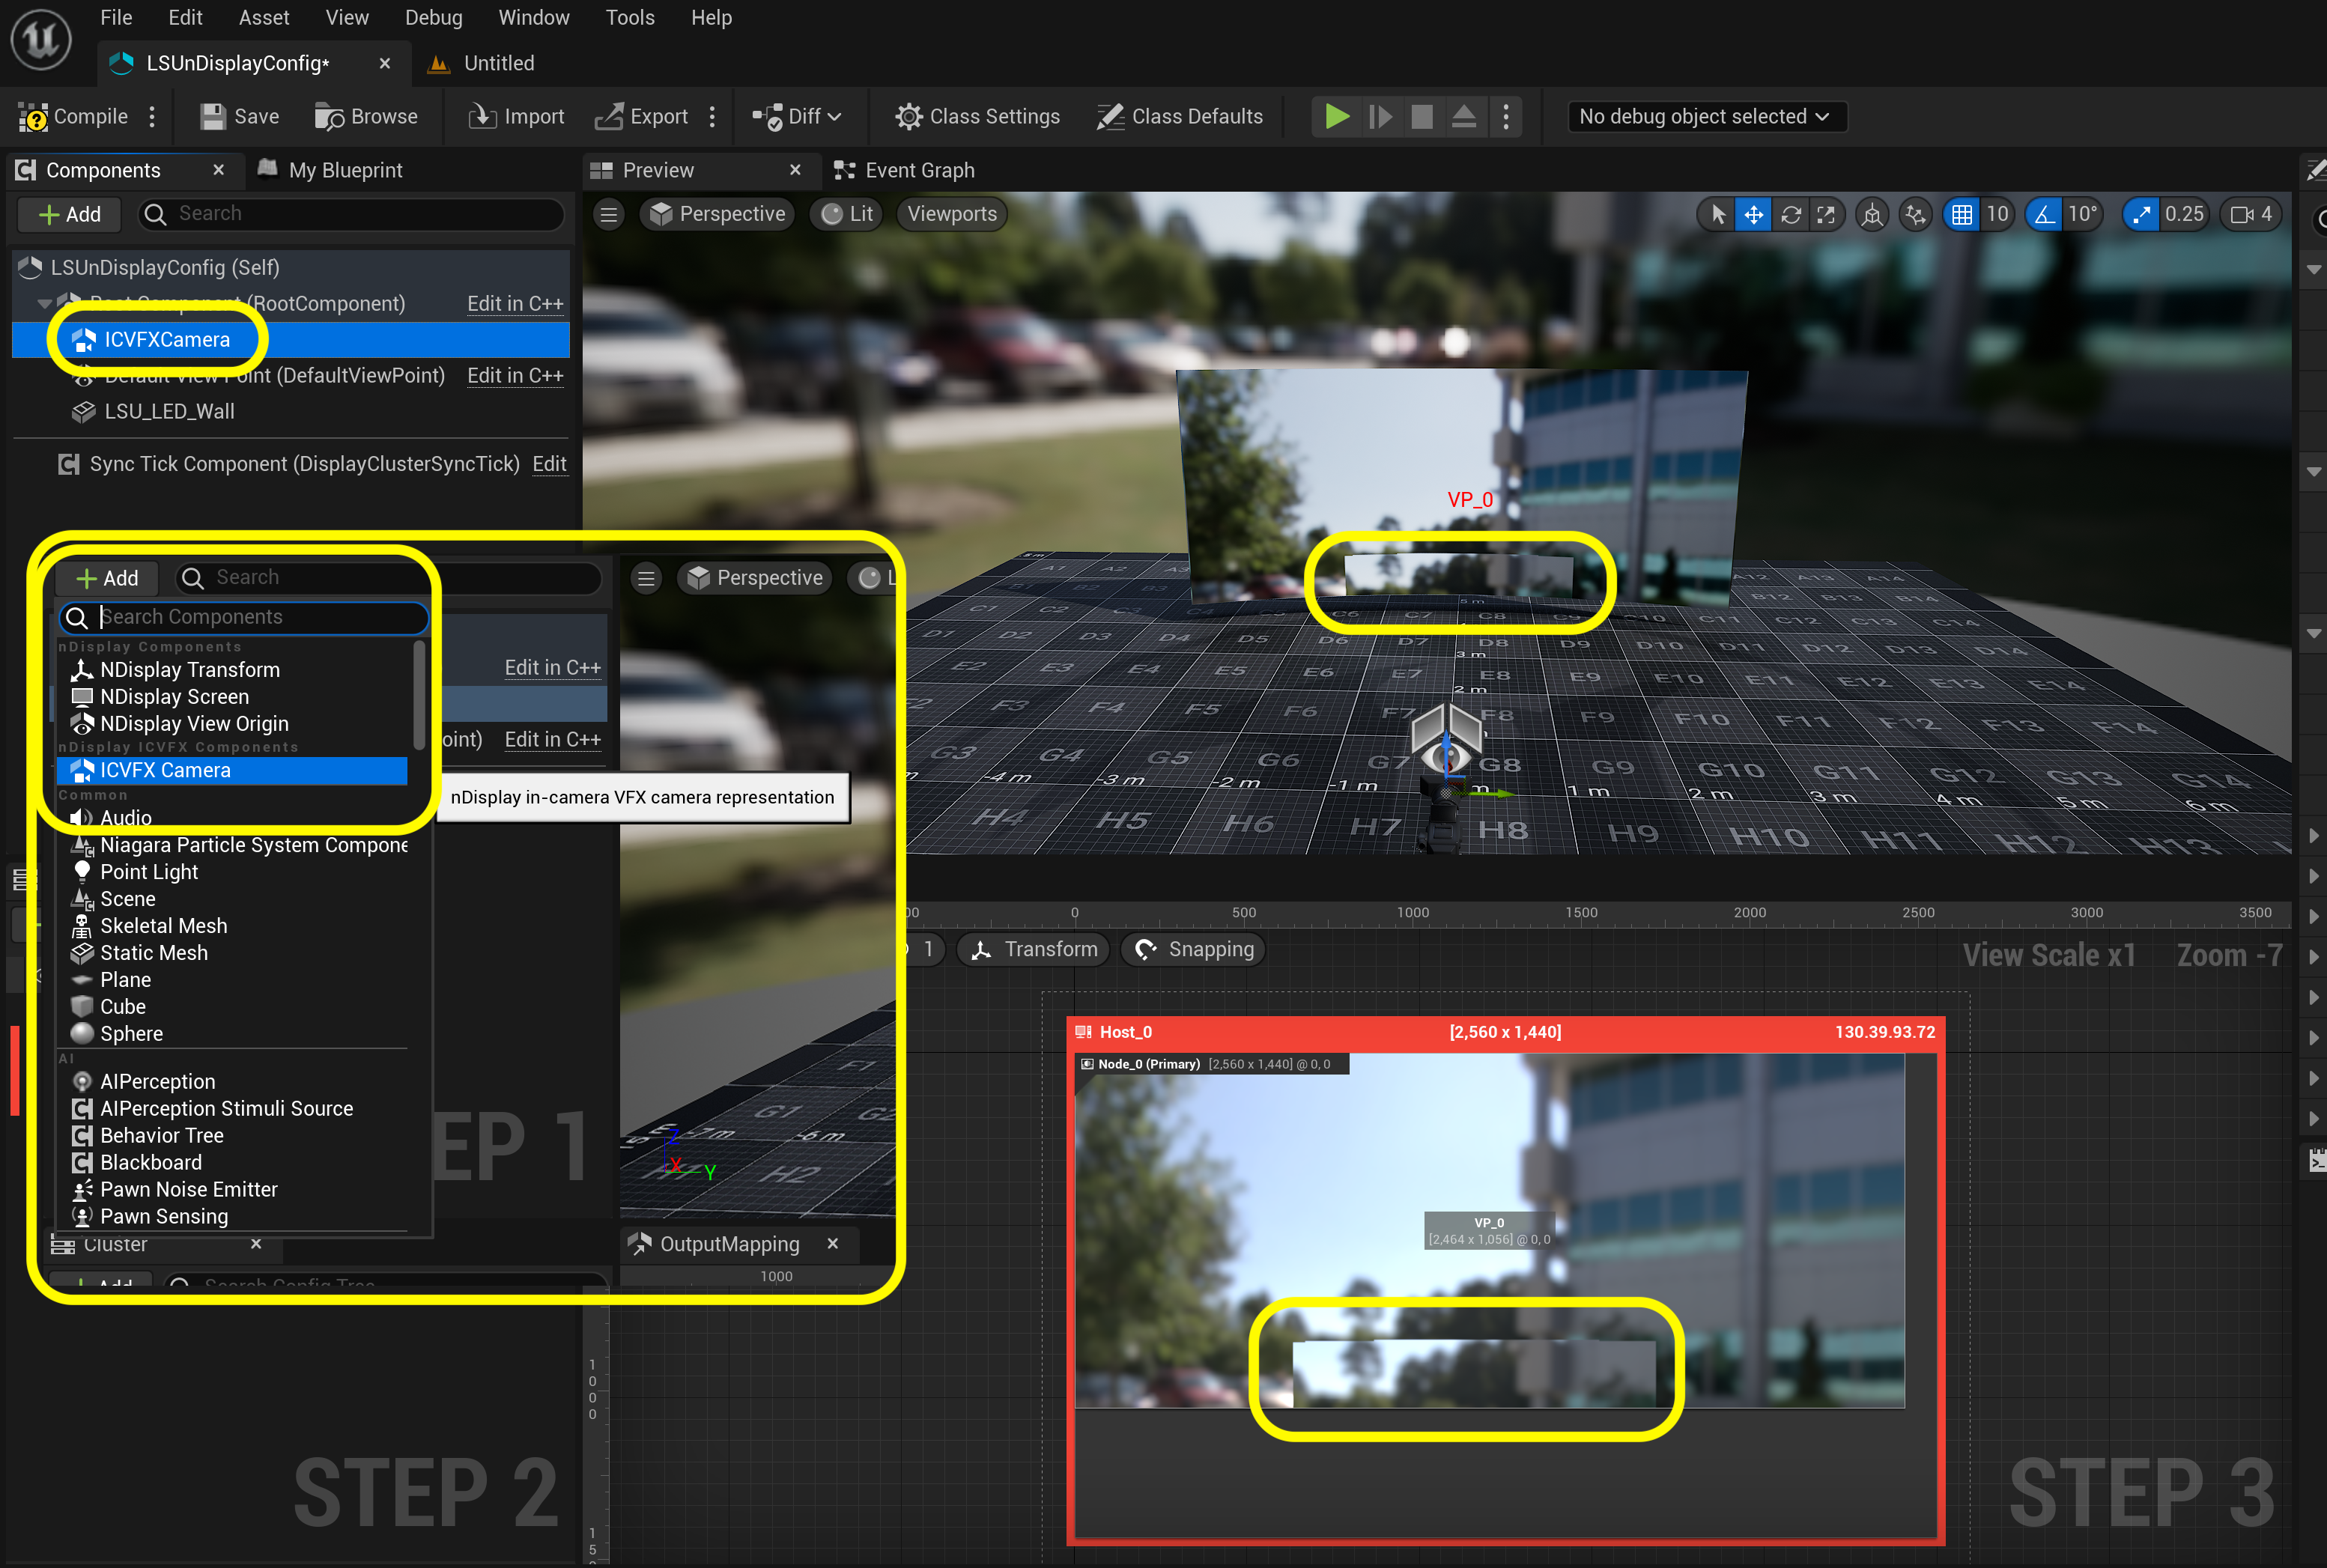Switch to the Event Graph tab
The image size is (2327, 1568).
pyautogui.click(x=905, y=170)
